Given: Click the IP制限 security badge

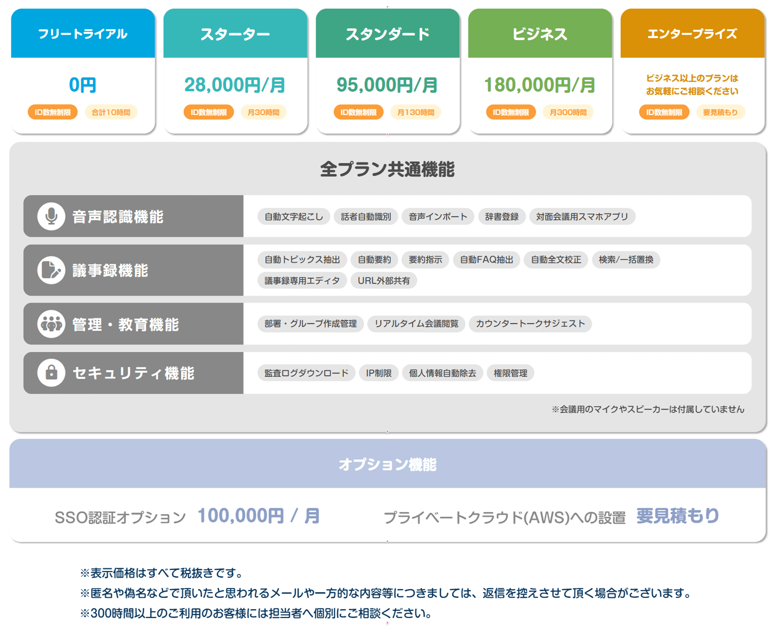Looking at the screenshot, I should [x=378, y=373].
